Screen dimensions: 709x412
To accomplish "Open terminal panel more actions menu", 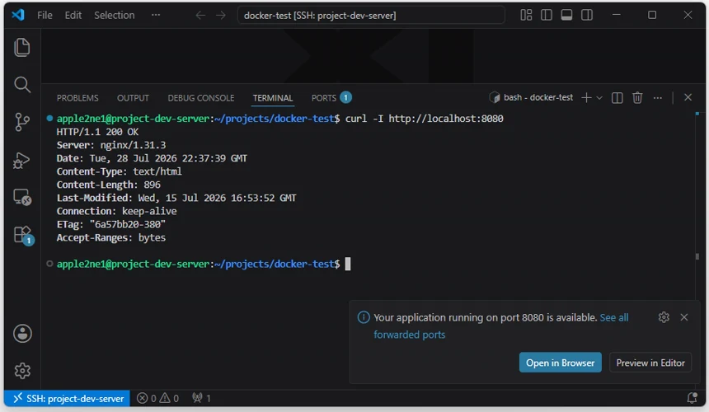I will [657, 97].
